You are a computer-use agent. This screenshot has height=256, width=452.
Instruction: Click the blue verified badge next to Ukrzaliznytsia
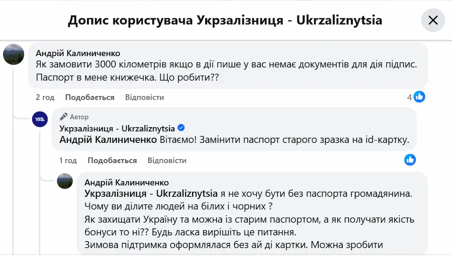(x=181, y=128)
